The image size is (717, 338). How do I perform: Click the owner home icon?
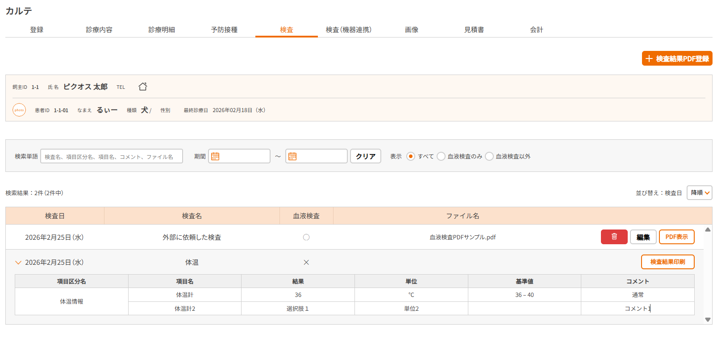pyautogui.click(x=142, y=87)
